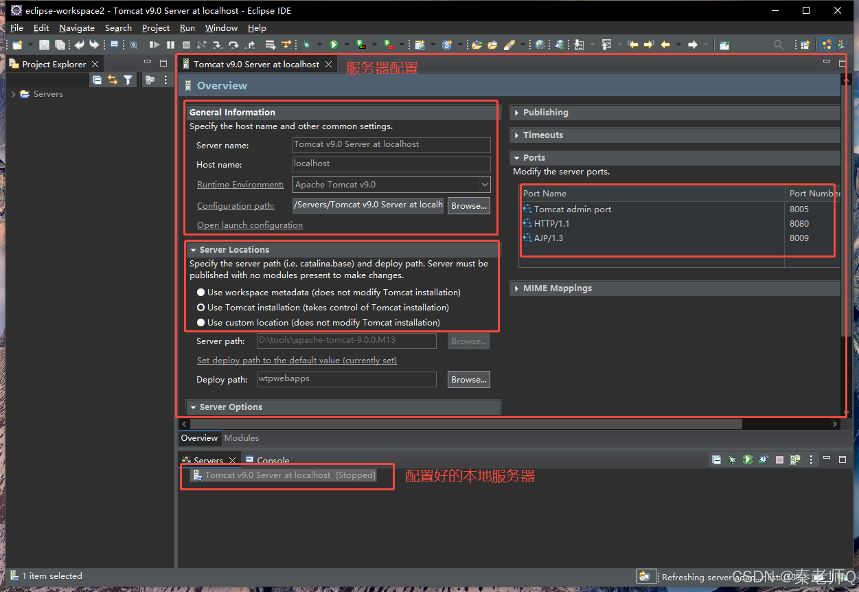Switch to the Modules tab

point(242,438)
